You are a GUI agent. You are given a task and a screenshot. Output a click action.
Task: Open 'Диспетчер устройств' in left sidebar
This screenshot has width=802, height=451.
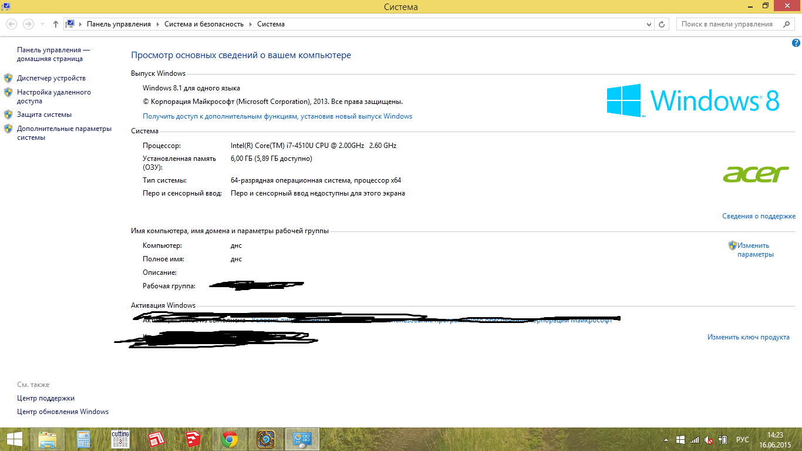[51, 78]
